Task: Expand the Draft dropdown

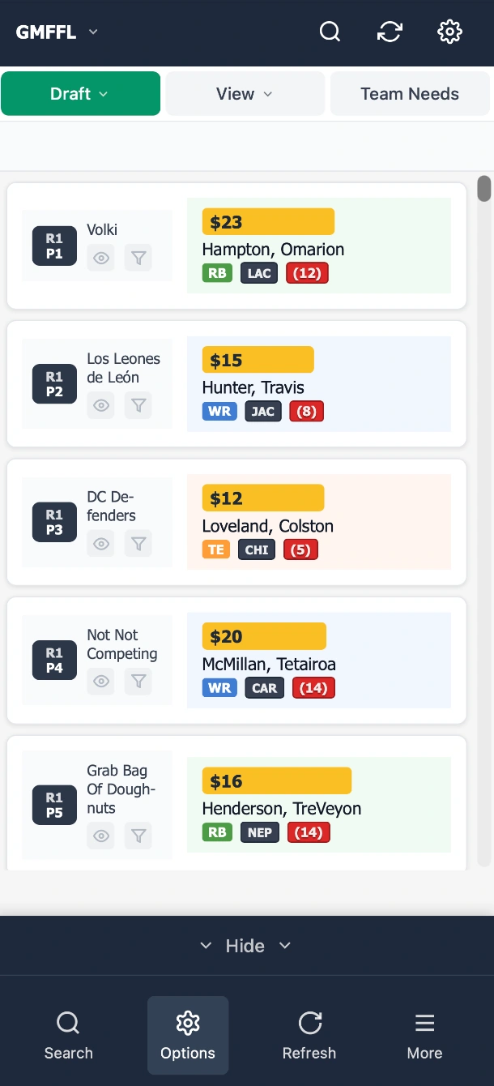Action: point(80,93)
